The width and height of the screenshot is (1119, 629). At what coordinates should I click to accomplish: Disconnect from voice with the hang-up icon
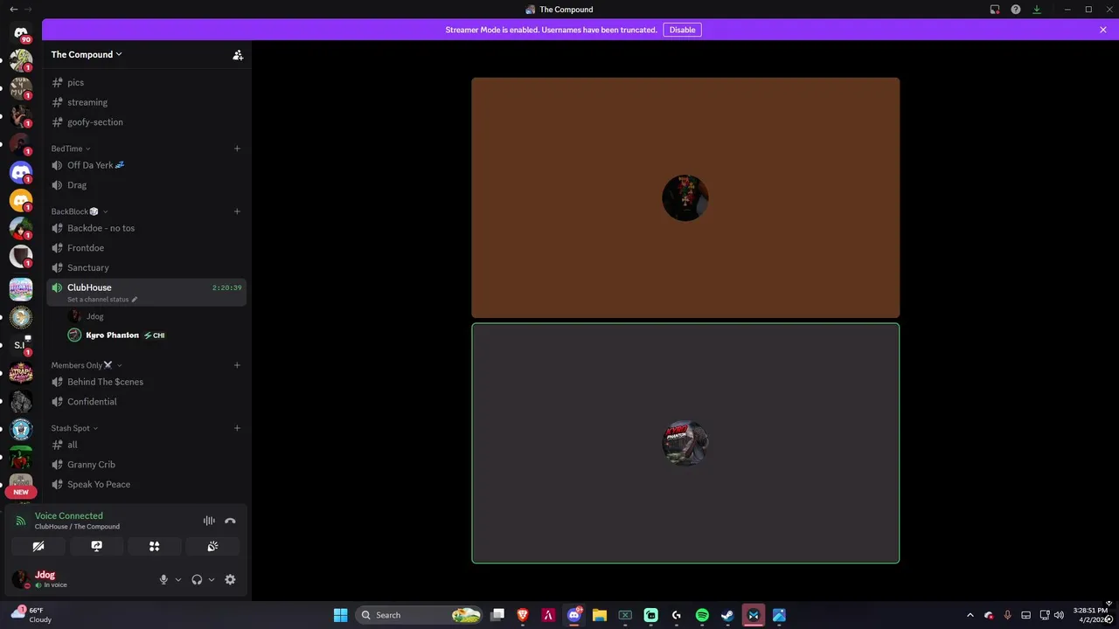[230, 521]
